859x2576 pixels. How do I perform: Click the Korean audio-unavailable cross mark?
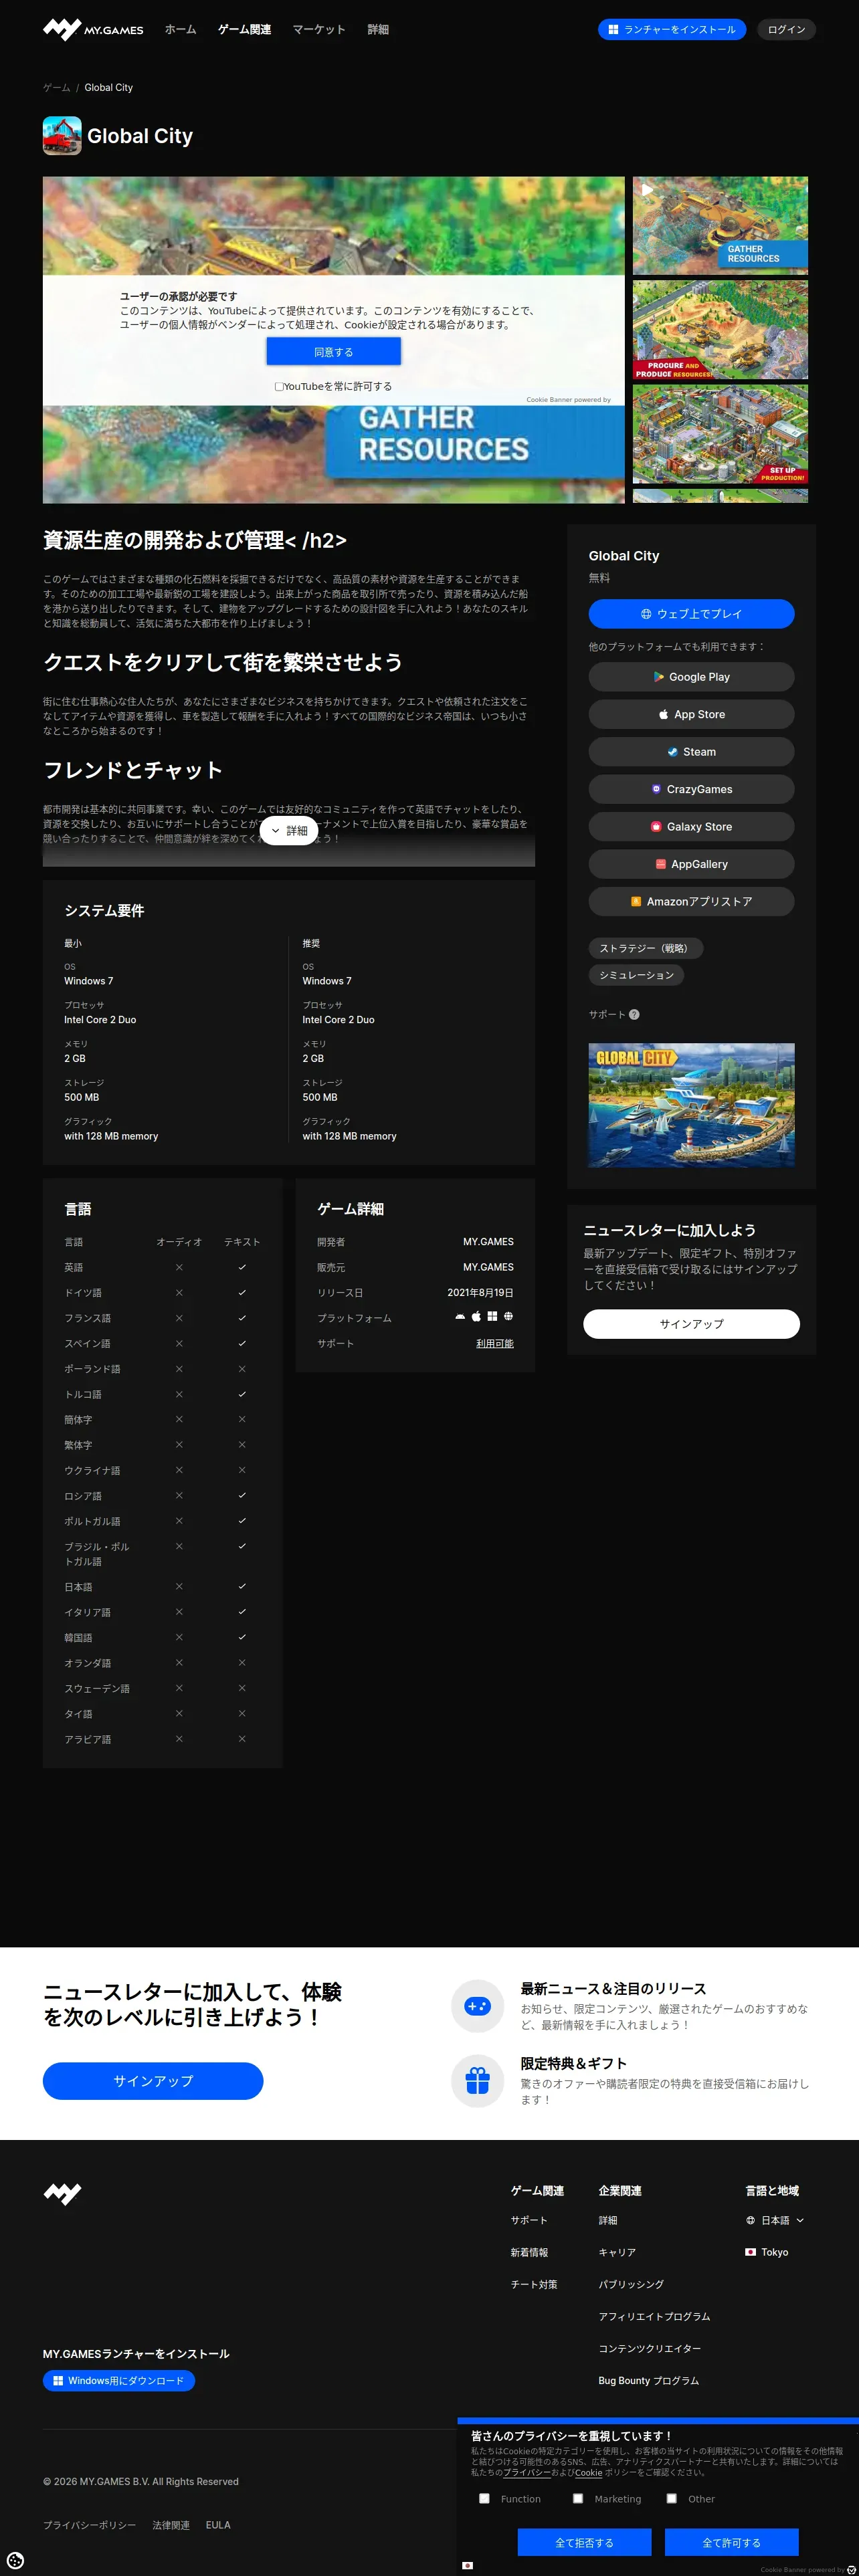(179, 1637)
